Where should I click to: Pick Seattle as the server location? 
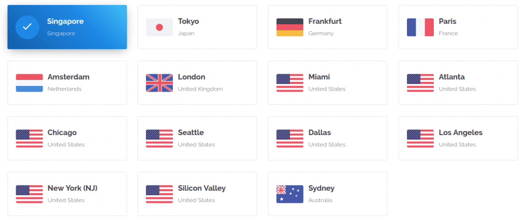[197, 138]
